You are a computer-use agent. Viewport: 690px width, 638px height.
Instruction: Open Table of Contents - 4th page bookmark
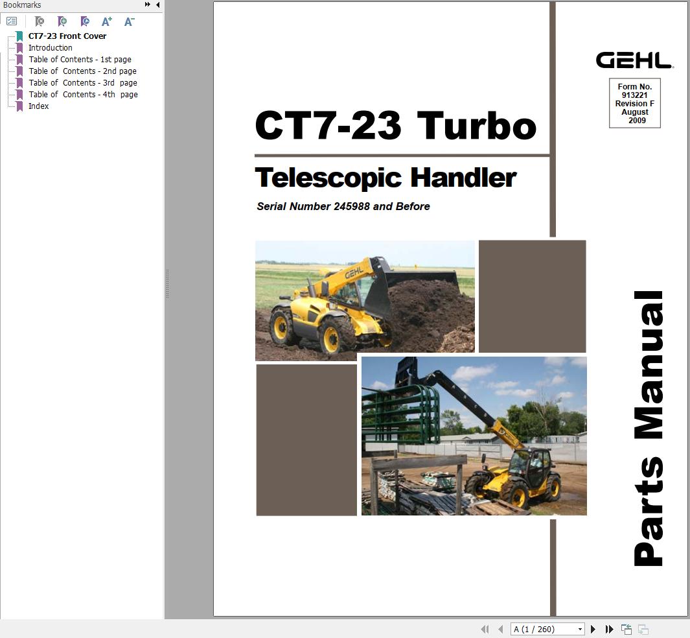83,94
